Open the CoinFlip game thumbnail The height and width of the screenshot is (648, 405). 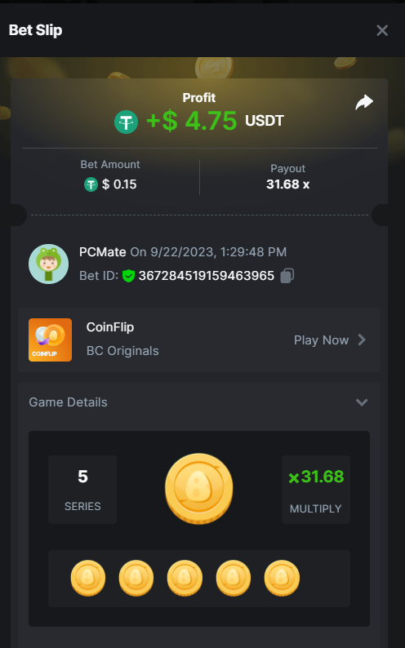tap(50, 340)
